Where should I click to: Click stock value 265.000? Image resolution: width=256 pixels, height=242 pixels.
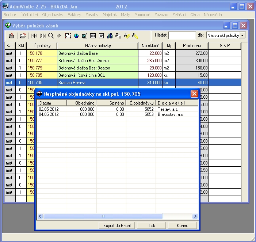tap(154, 61)
